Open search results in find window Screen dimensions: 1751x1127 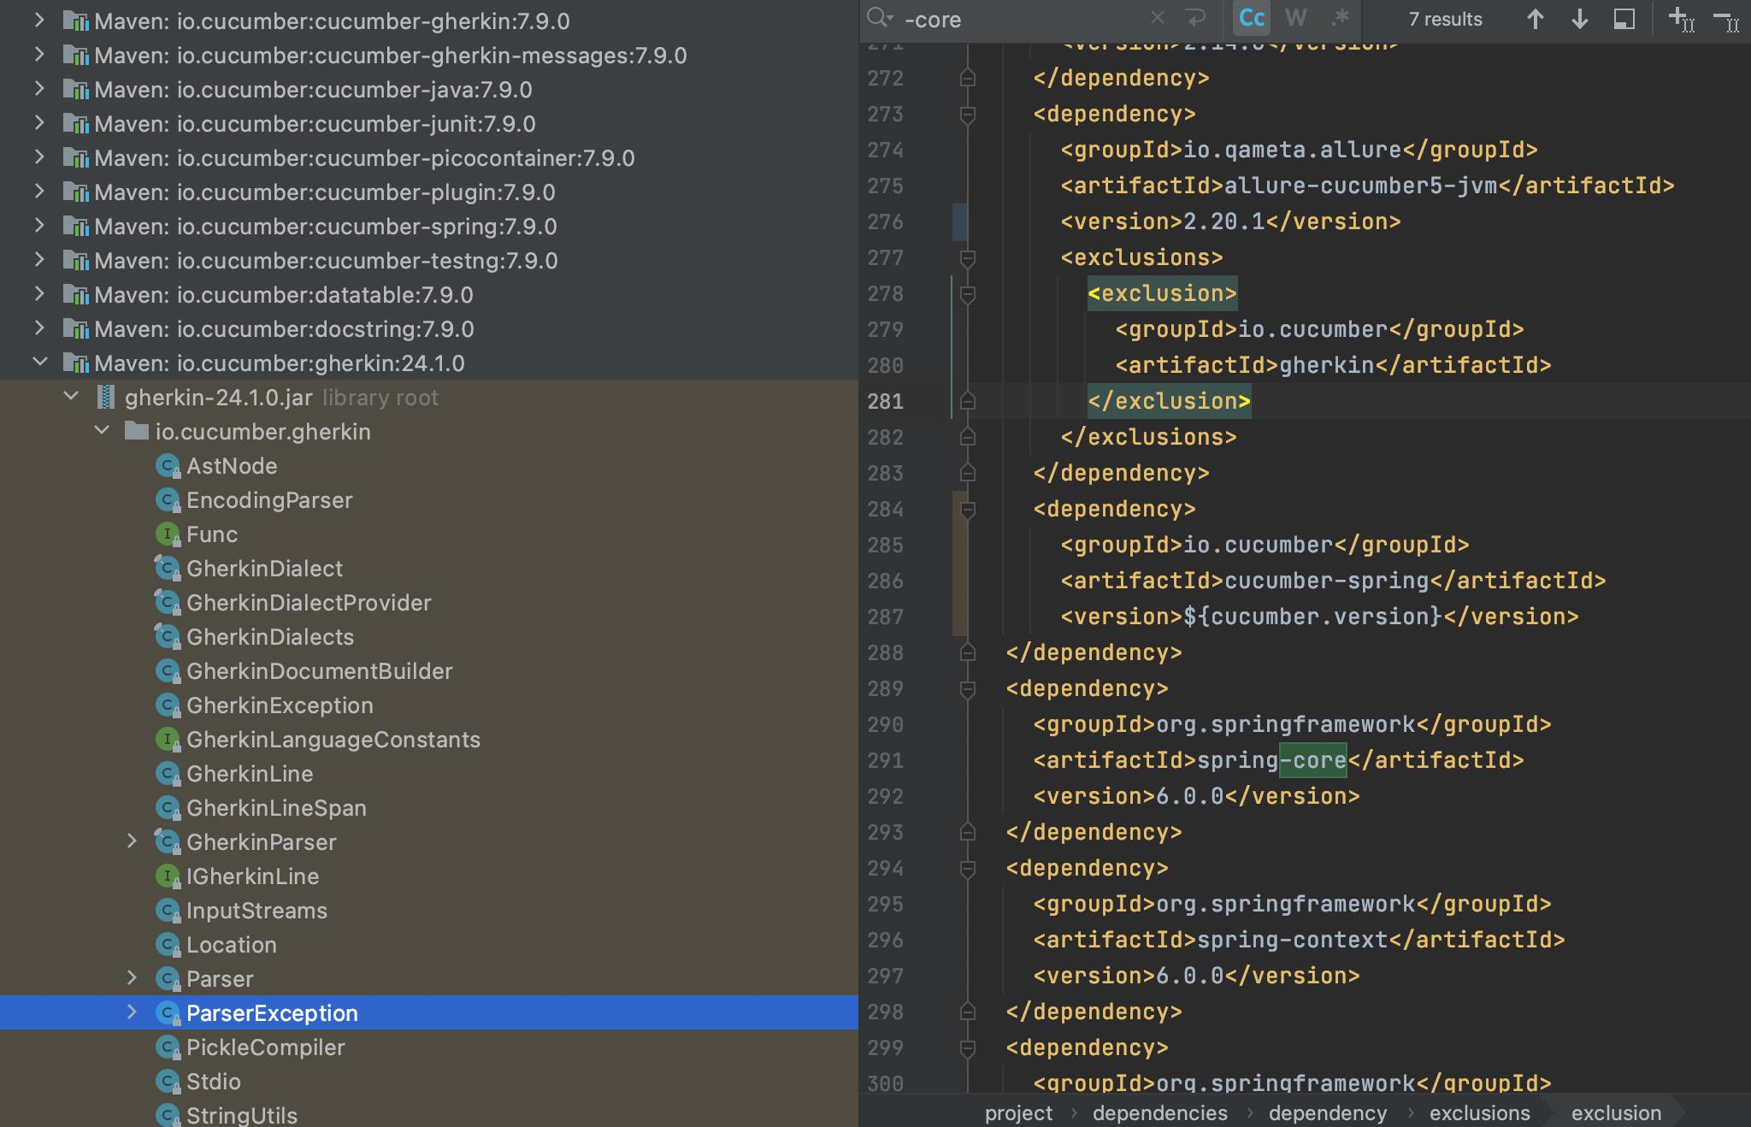pyautogui.click(x=1624, y=19)
